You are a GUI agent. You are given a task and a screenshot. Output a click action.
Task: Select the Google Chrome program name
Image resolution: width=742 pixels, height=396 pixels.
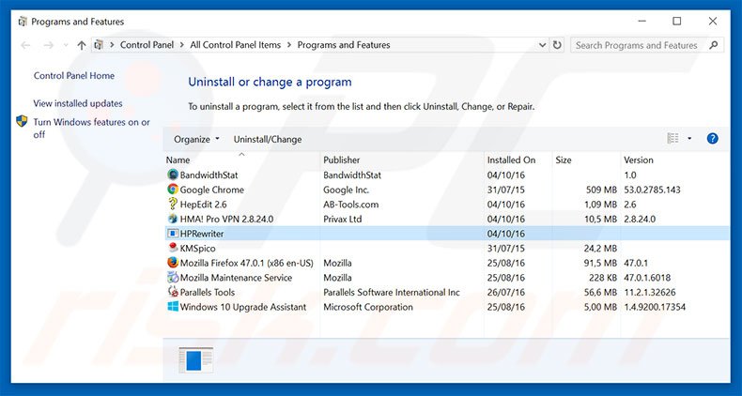tap(212, 190)
